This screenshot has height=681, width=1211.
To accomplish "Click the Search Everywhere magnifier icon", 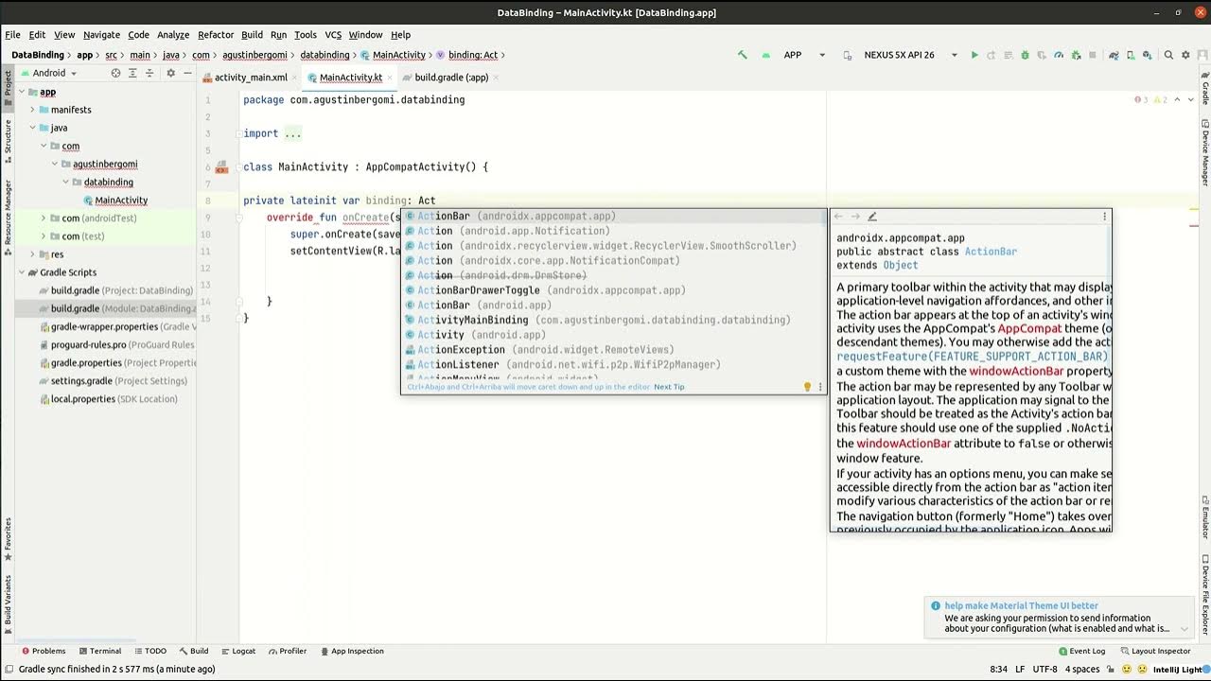I will [1168, 55].
